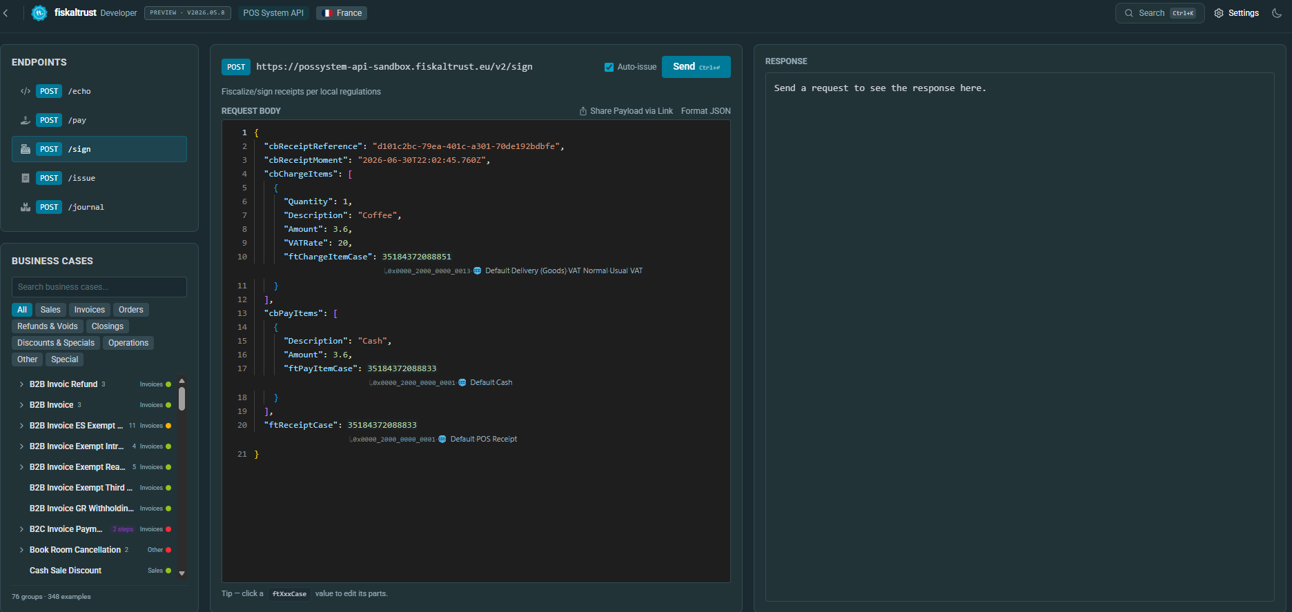Click the header Search box
1292x612 pixels.
[x=1159, y=13]
